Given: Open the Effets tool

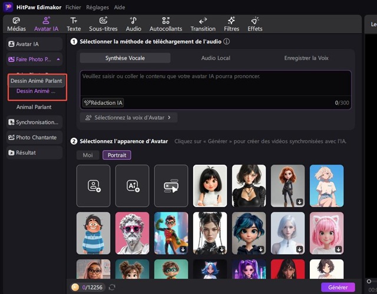Looking at the screenshot, I should pyautogui.click(x=254, y=24).
